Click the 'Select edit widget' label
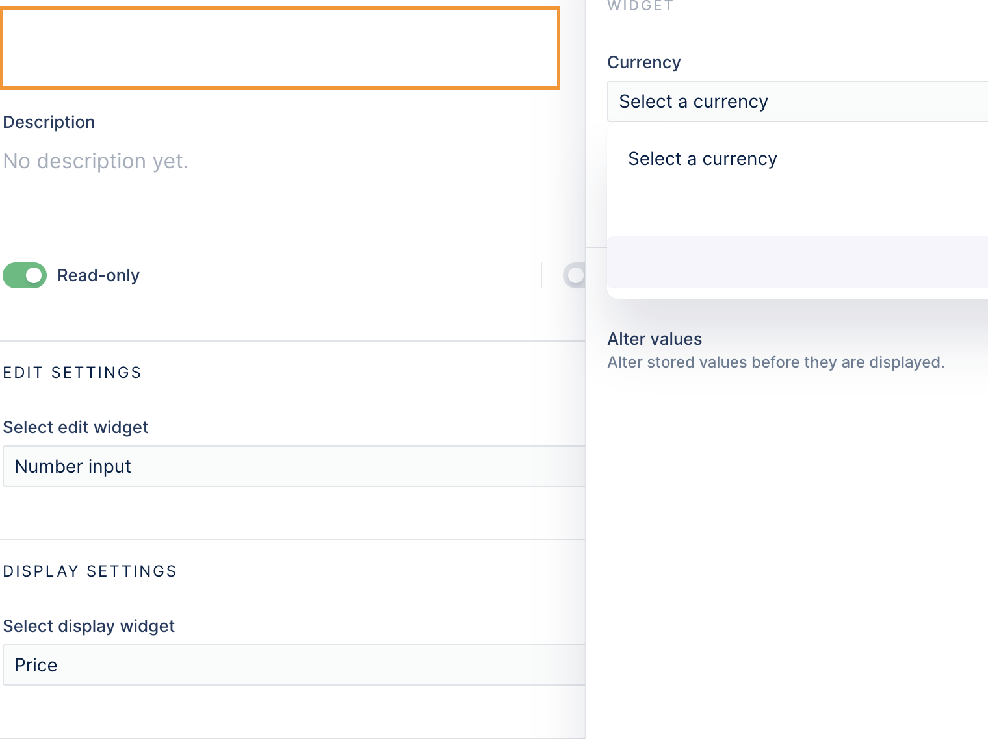 point(75,427)
